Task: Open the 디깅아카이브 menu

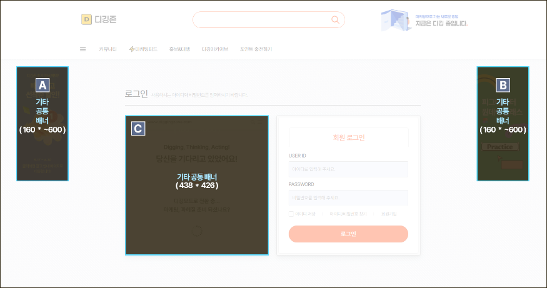Action: (x=215, y=49)
